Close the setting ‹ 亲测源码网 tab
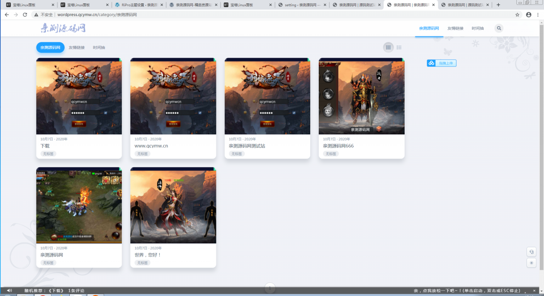This screenshot has width=544, height=296. point(325,5)
